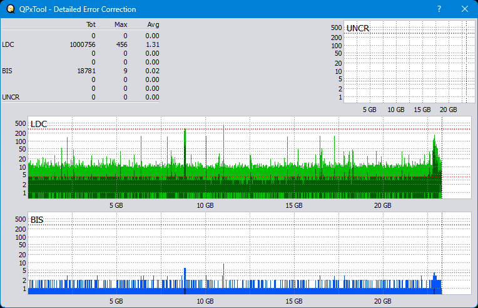Select the Tot column header
The height and width of the screenshot is (308, 478).
(91, 24)
